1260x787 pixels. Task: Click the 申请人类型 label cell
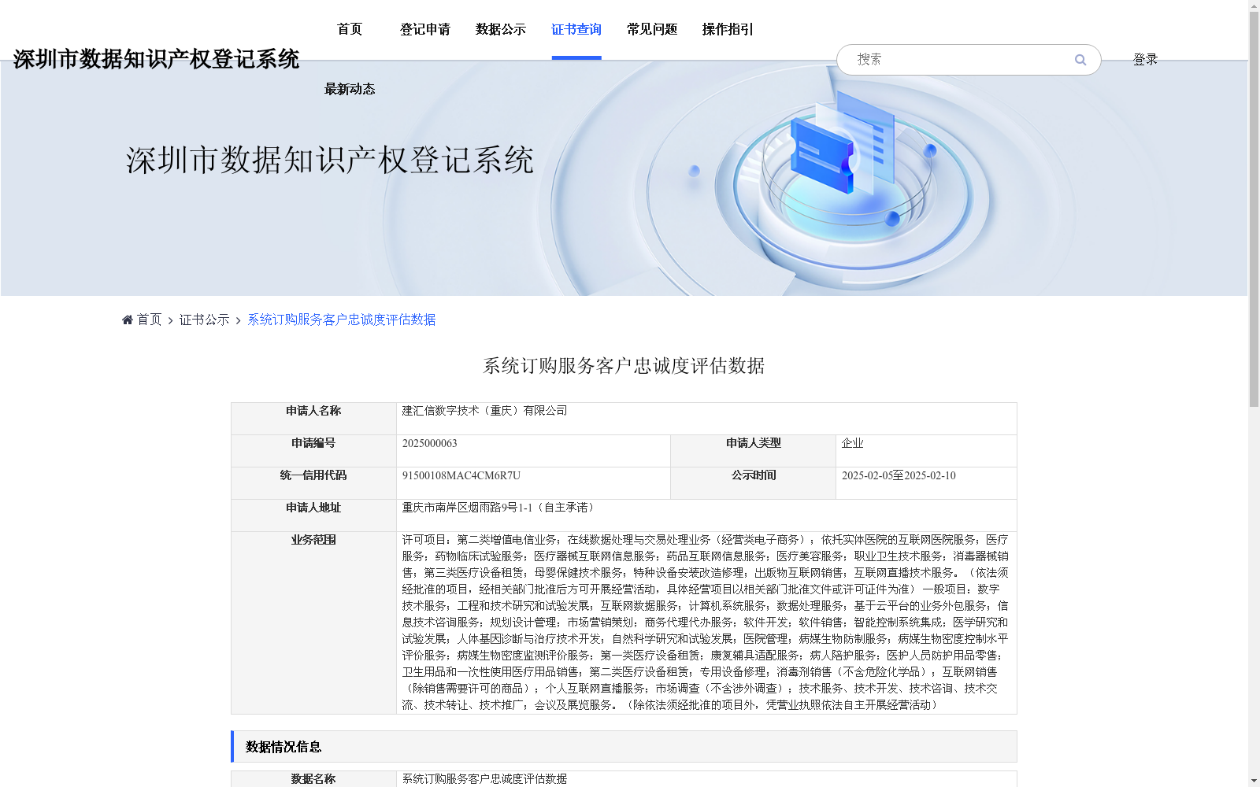(x=753, y=451)
